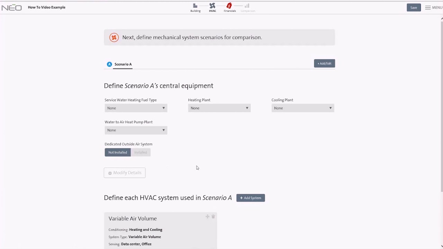Image resolution: width=443 pixels, height=249 pixels.
Task: Click the 'Data center, Office' serving value
Action: 136,244
